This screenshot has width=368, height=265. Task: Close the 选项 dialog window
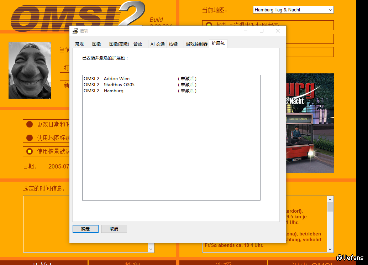click(278, 31)
